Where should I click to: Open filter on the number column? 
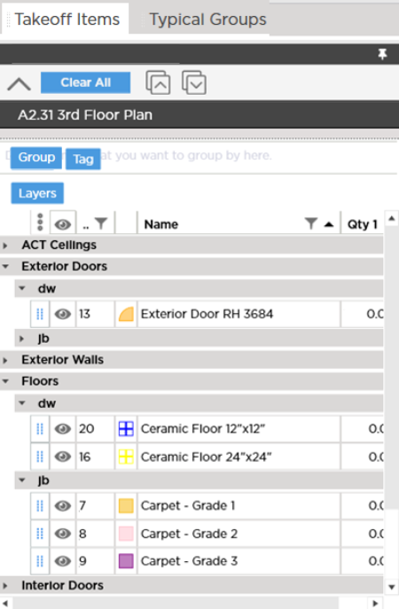[101, 223]
